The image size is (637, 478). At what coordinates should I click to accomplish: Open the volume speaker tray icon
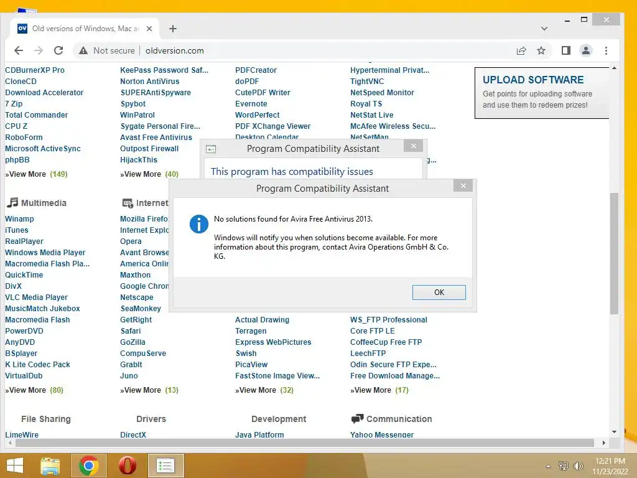(x=578, y=466)
